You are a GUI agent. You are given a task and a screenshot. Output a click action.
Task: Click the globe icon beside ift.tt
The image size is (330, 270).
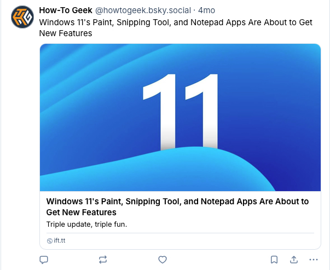pos(50,240)
